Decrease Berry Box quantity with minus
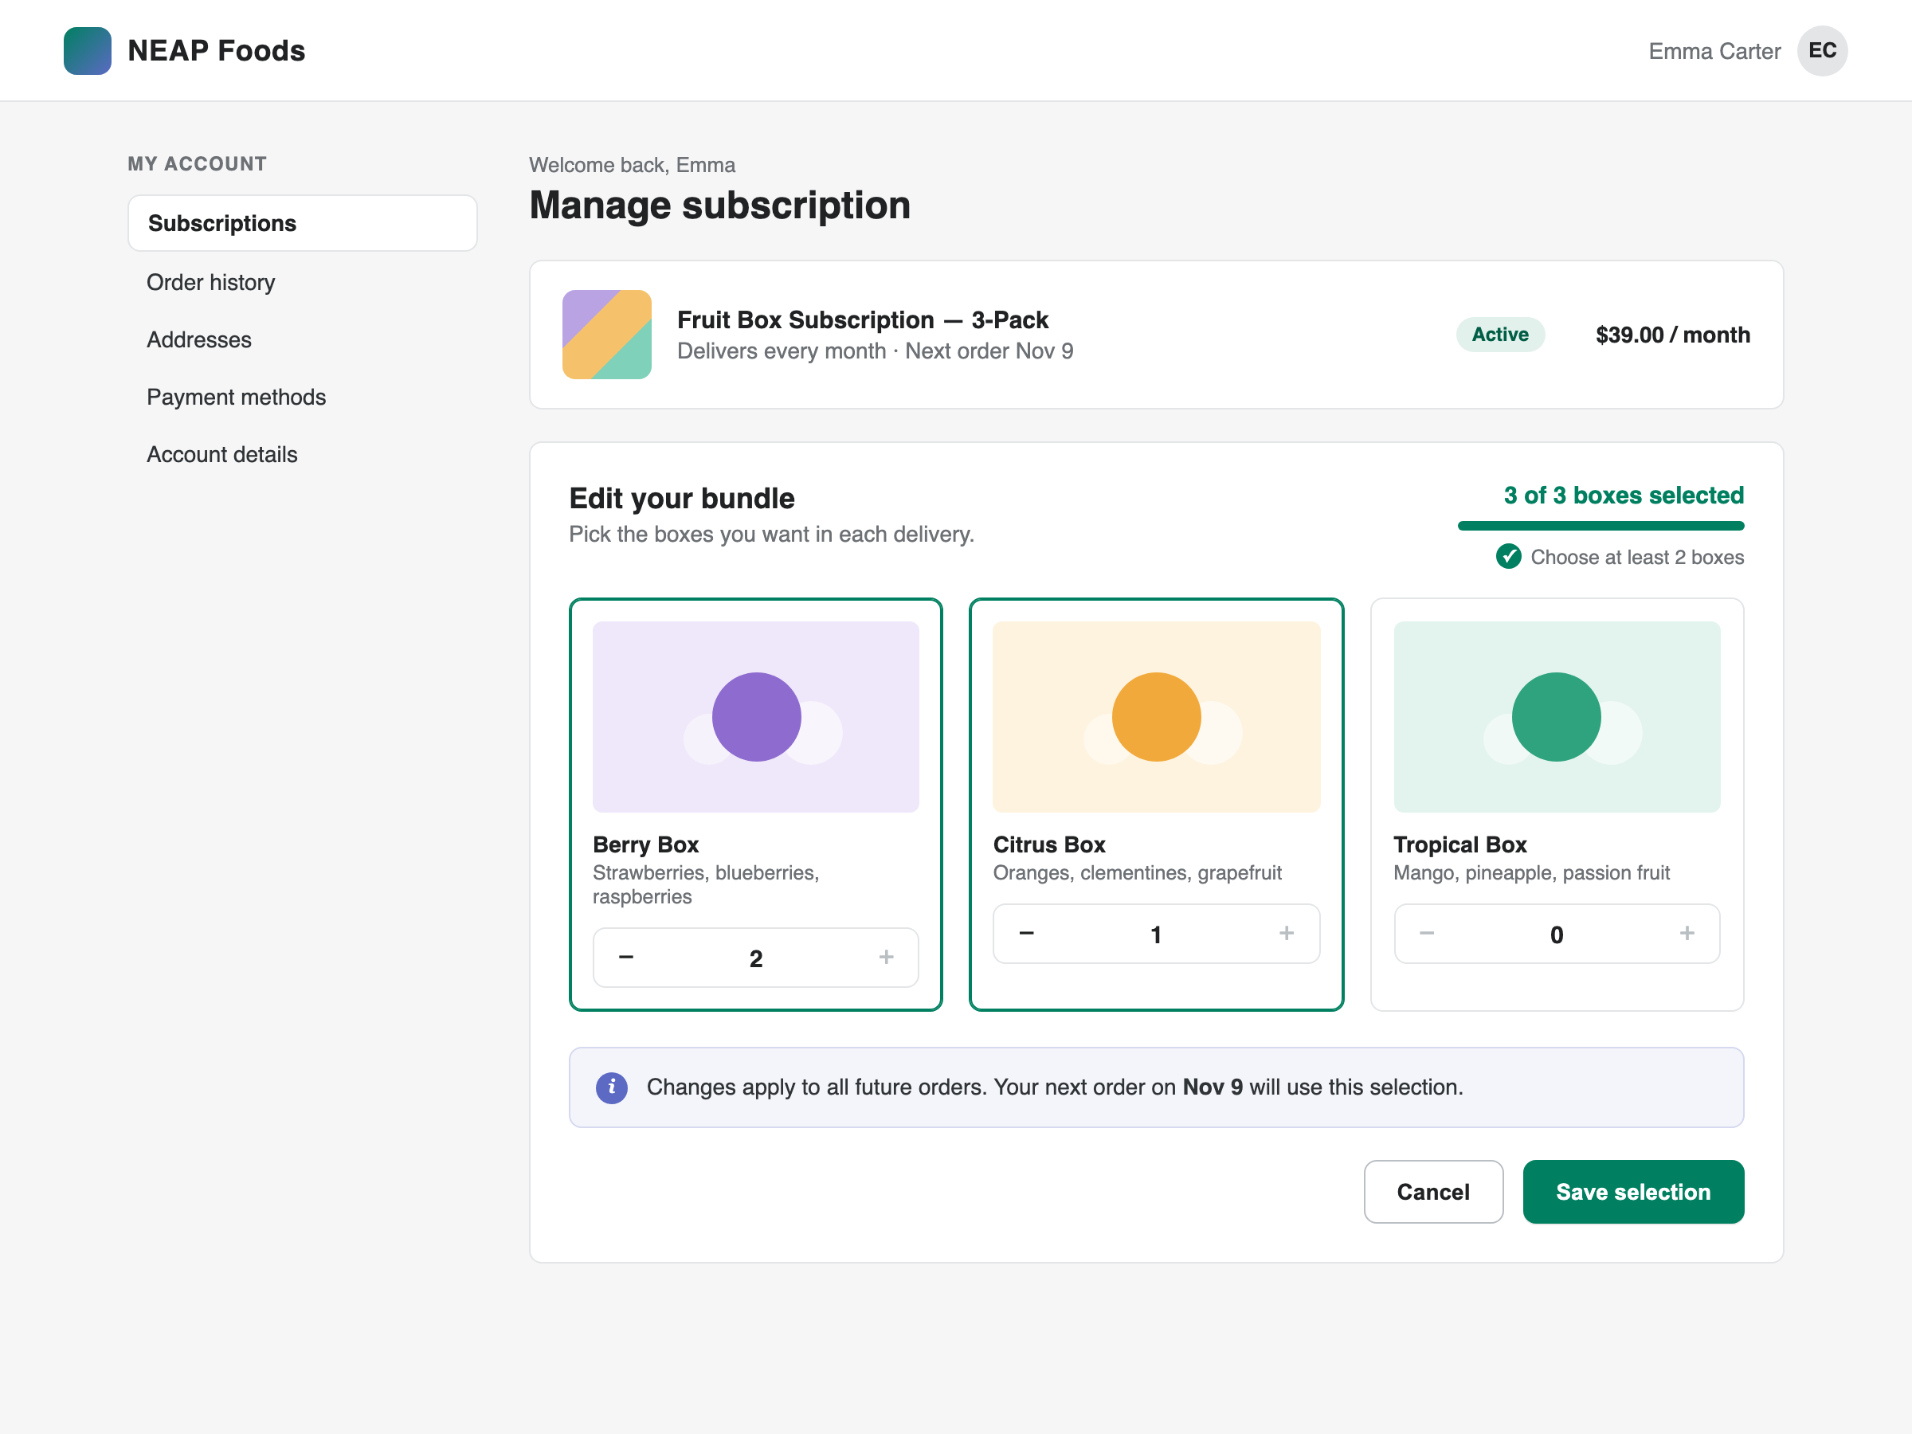This screenshot has width=1912, height=1434. (x=627, y=957)
